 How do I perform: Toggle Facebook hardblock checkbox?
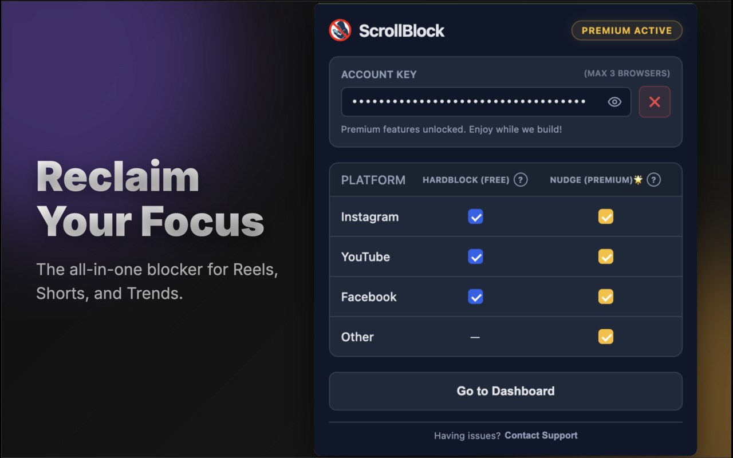475,297
